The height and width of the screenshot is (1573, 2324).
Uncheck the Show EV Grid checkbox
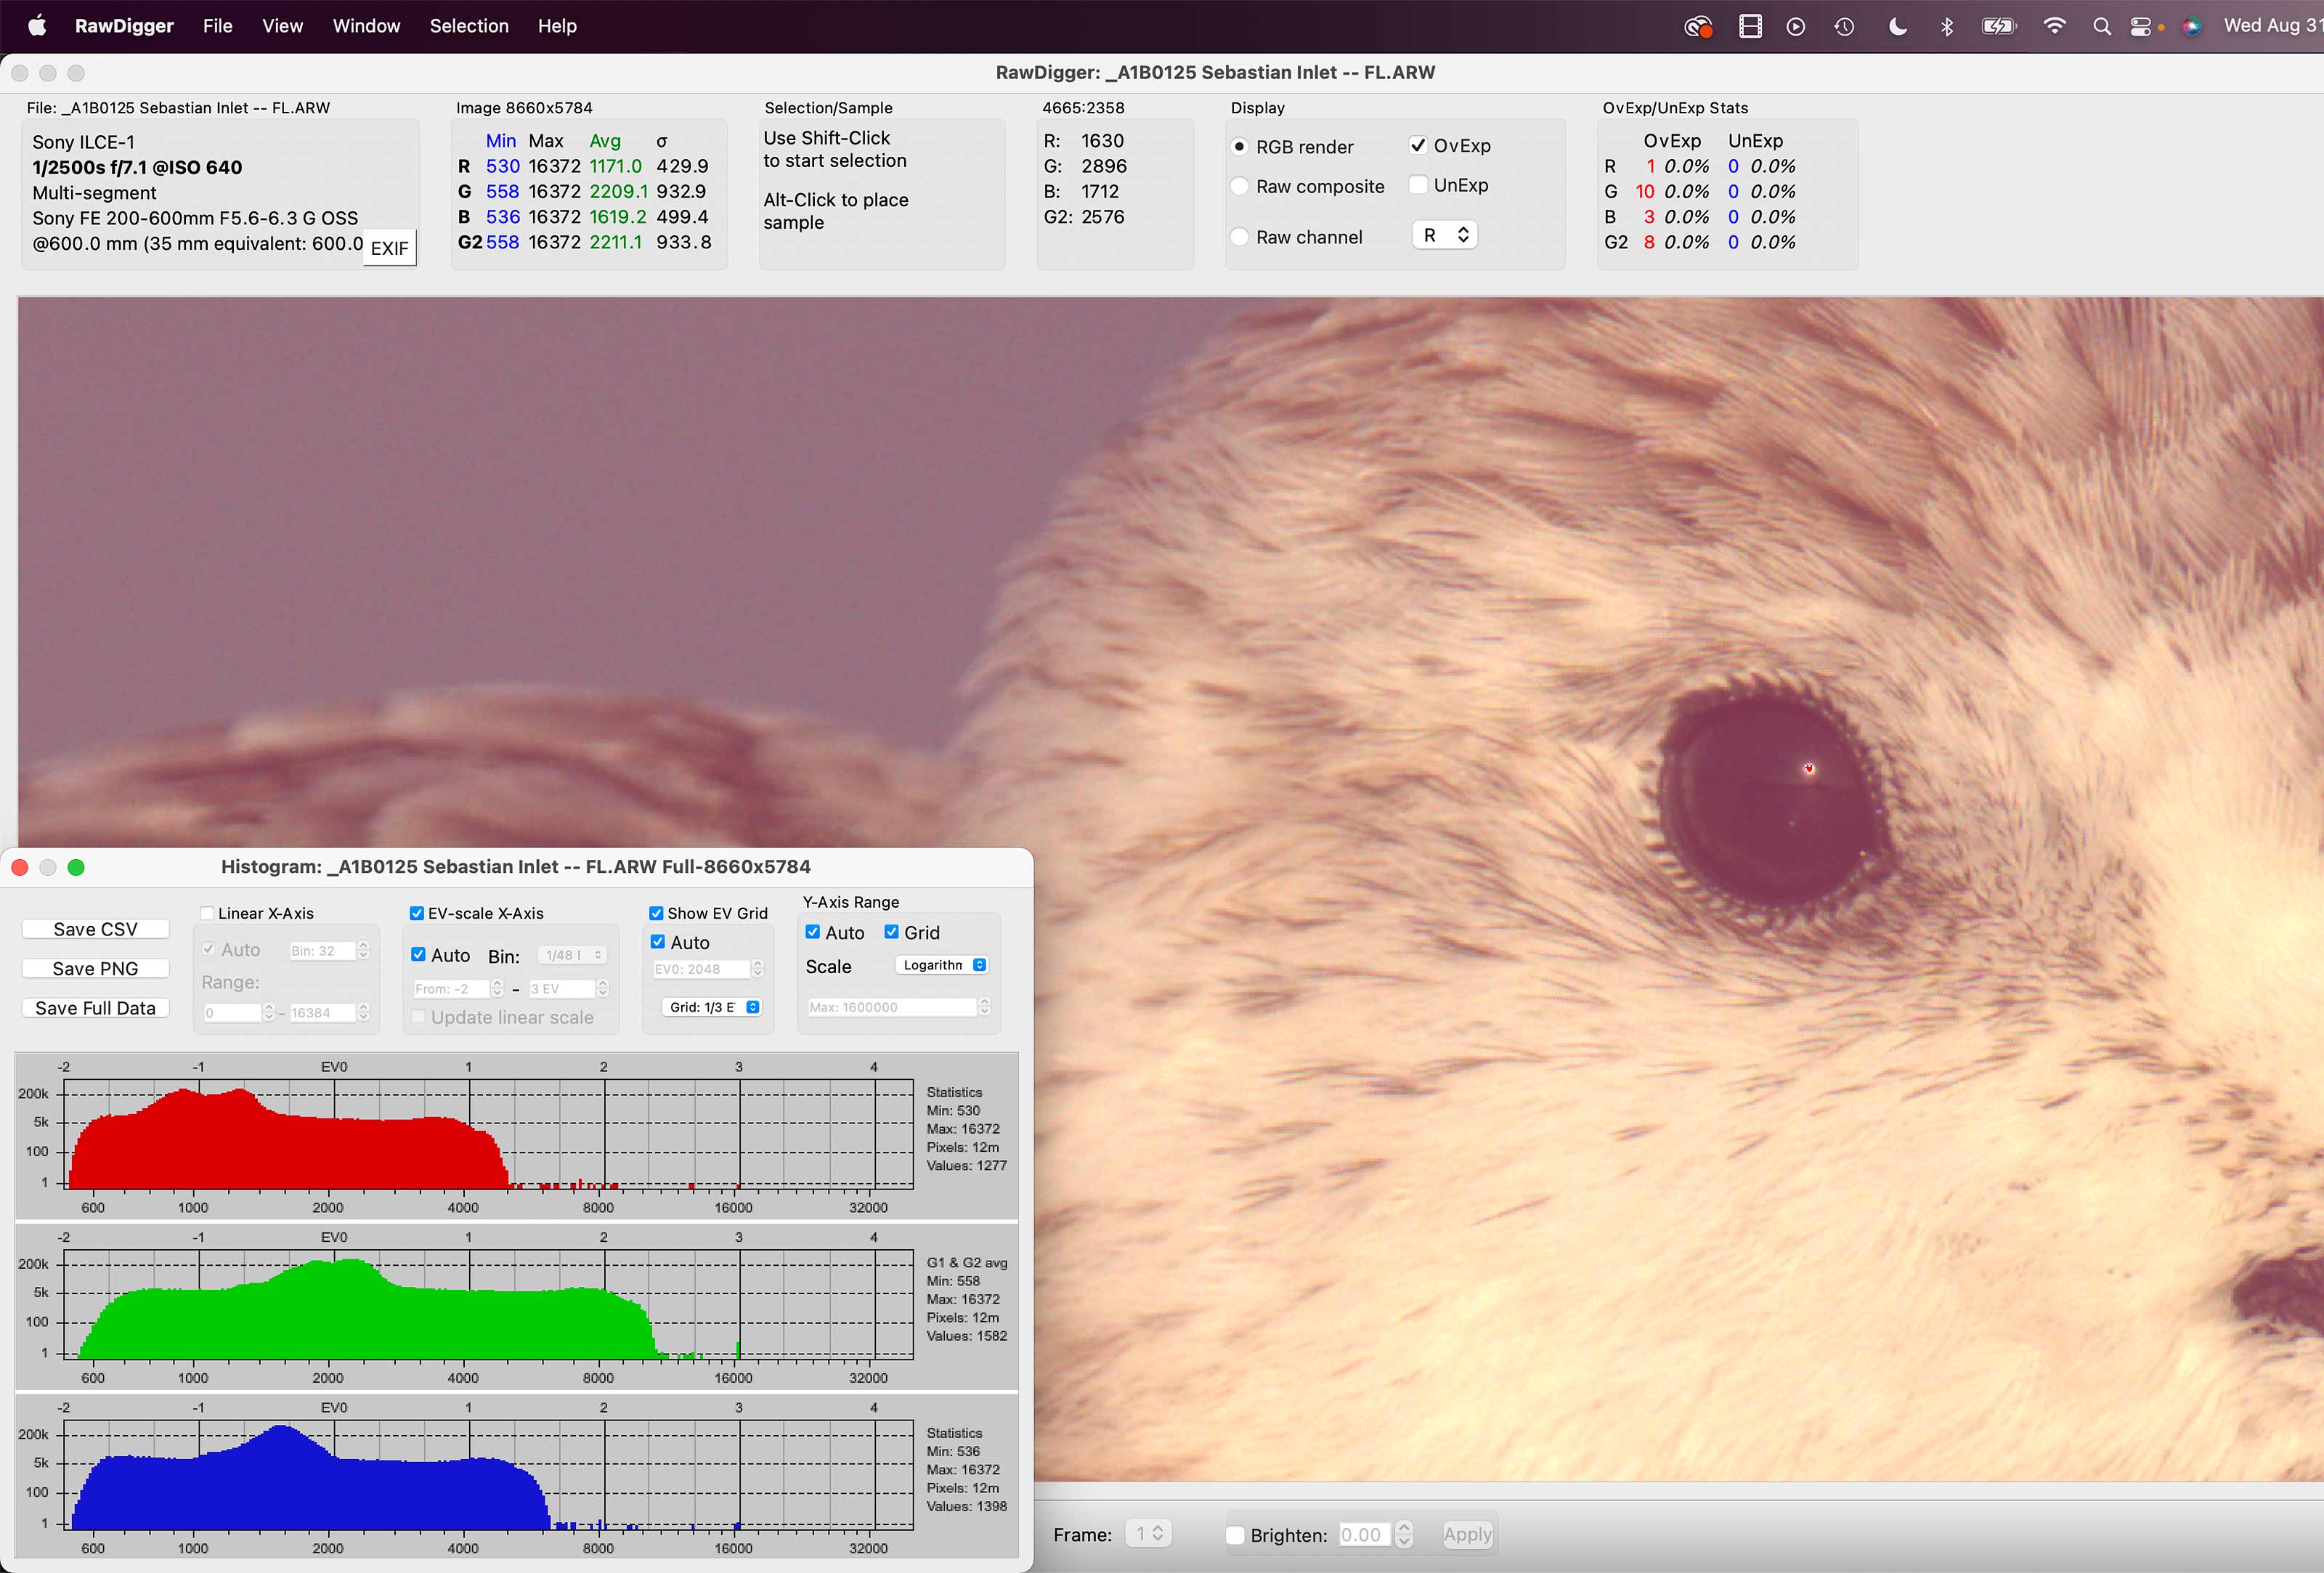tap(656, 913)
